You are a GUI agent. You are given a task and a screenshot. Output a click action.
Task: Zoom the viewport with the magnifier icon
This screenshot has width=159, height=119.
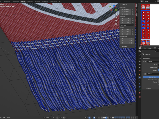tap(116, 14)
